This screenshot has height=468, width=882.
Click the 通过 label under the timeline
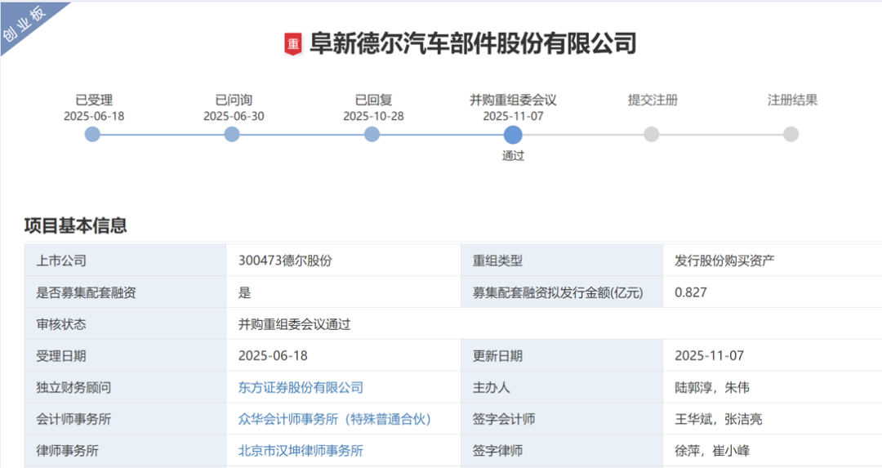tap(513, 156)
